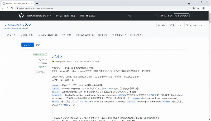Open commit hash 515805f

[x=136, y=98]
